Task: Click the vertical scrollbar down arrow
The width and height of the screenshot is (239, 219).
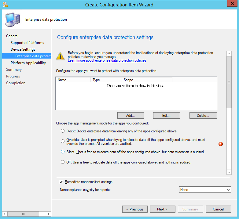Action: 229,172
